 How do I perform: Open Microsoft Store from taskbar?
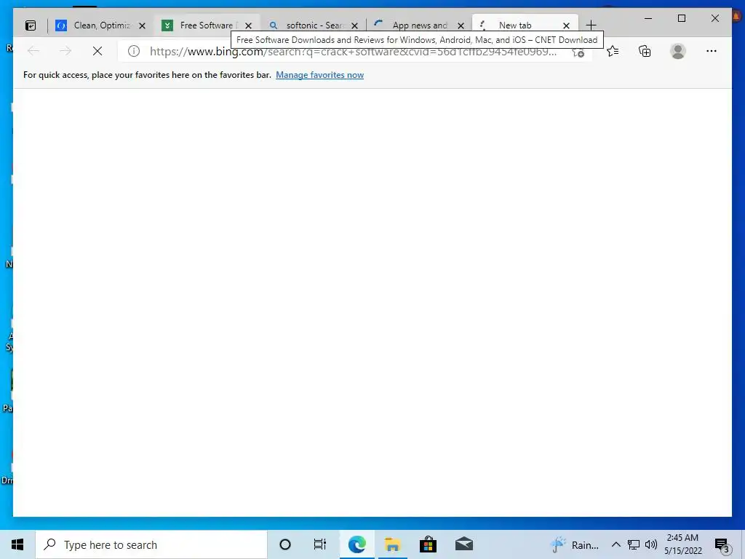click(x=428, y=544)
